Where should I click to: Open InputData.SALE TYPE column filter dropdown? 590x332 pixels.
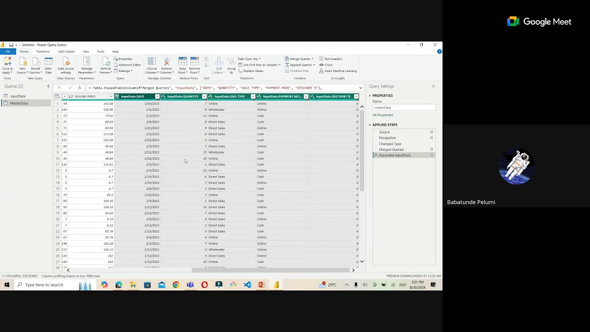[253, 96]
